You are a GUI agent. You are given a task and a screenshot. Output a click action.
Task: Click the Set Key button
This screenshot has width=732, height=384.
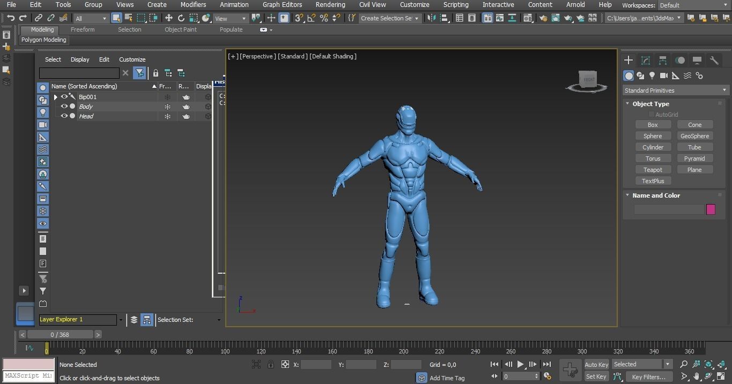tap(596, 377)
